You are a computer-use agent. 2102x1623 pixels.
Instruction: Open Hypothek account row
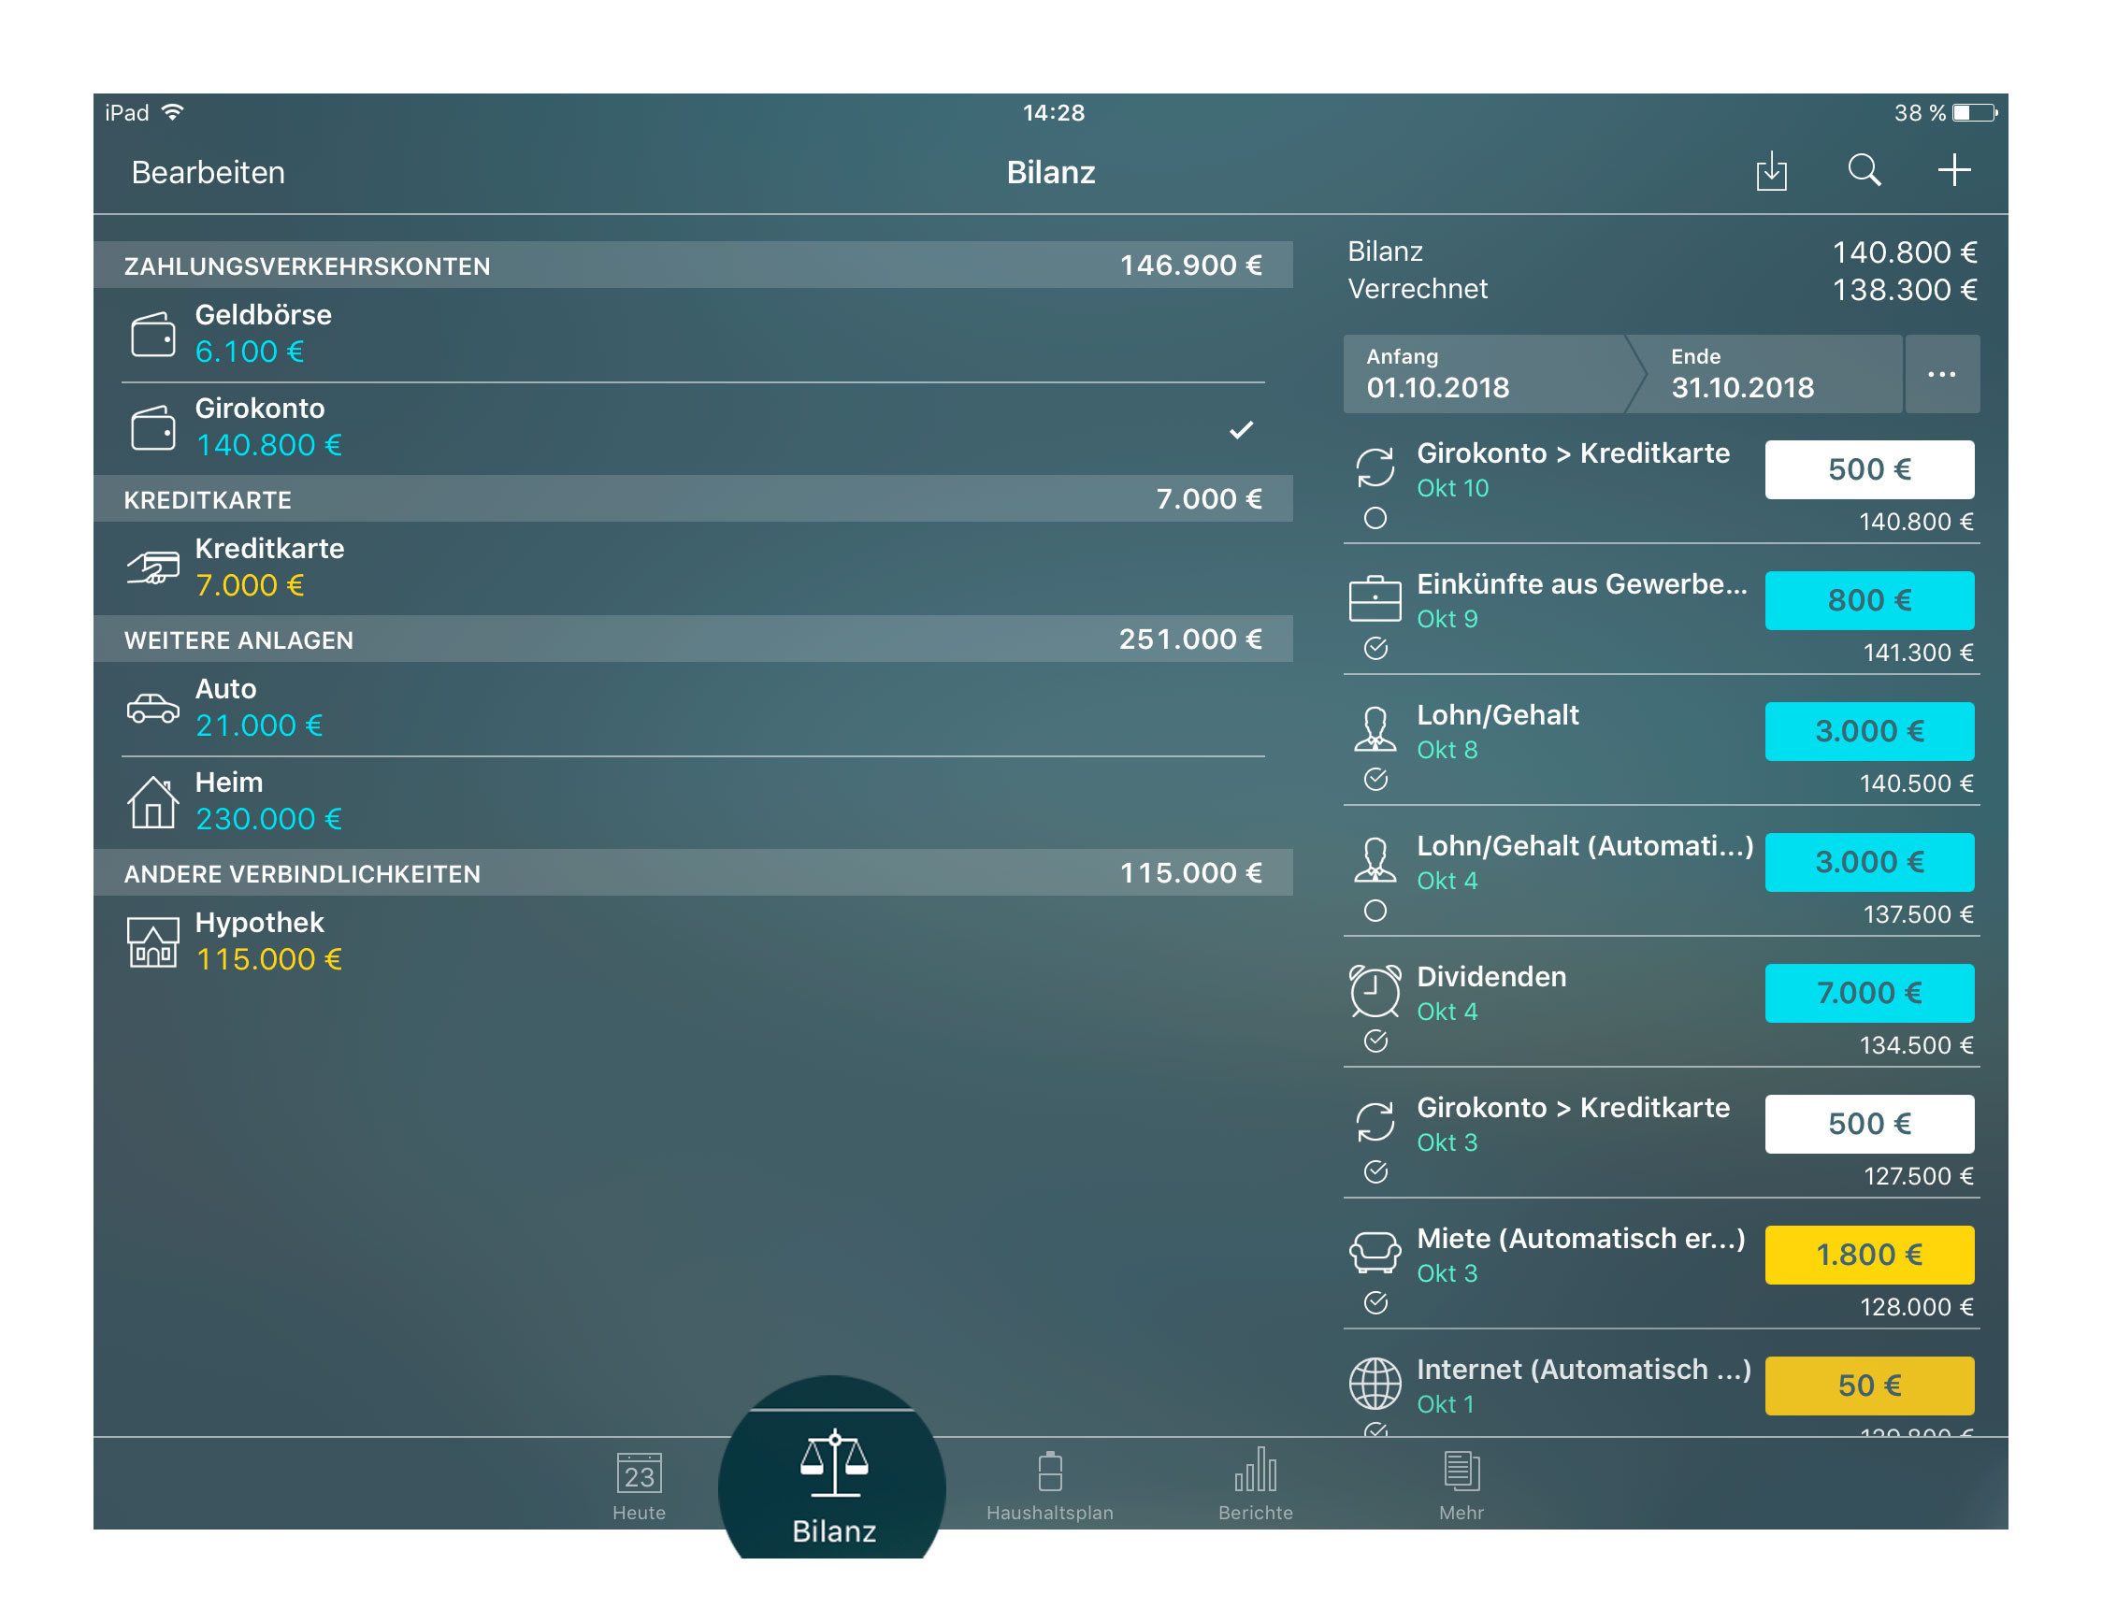[693, 941]
